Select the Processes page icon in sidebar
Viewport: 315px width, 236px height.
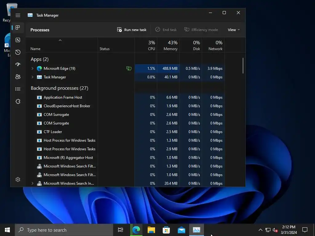pyautogui.click(x=18, y=27)
